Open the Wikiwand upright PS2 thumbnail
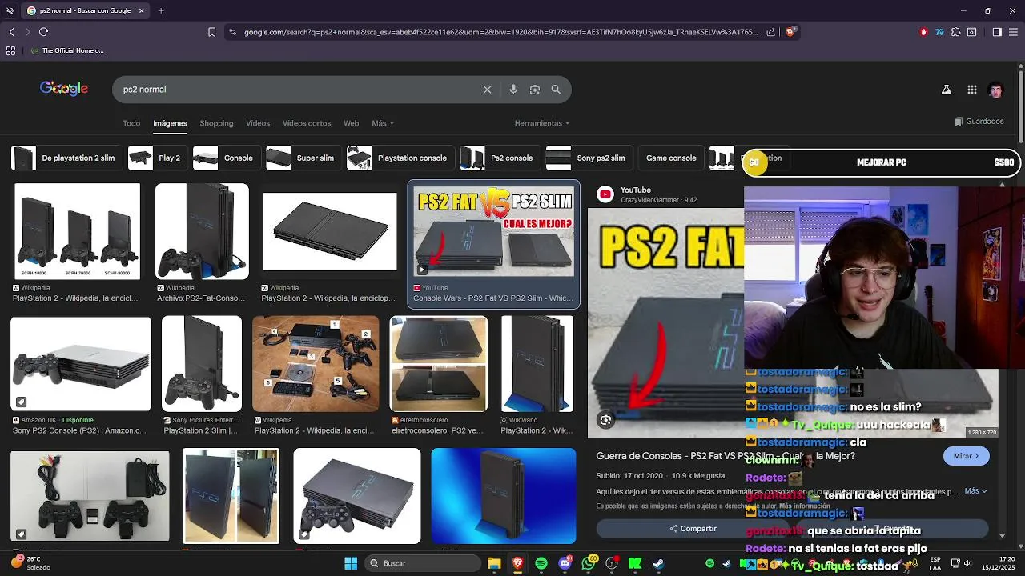 tap(537, 363)
